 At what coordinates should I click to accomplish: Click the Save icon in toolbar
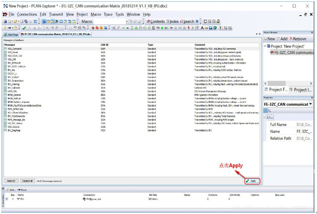[x=22, y=21]
